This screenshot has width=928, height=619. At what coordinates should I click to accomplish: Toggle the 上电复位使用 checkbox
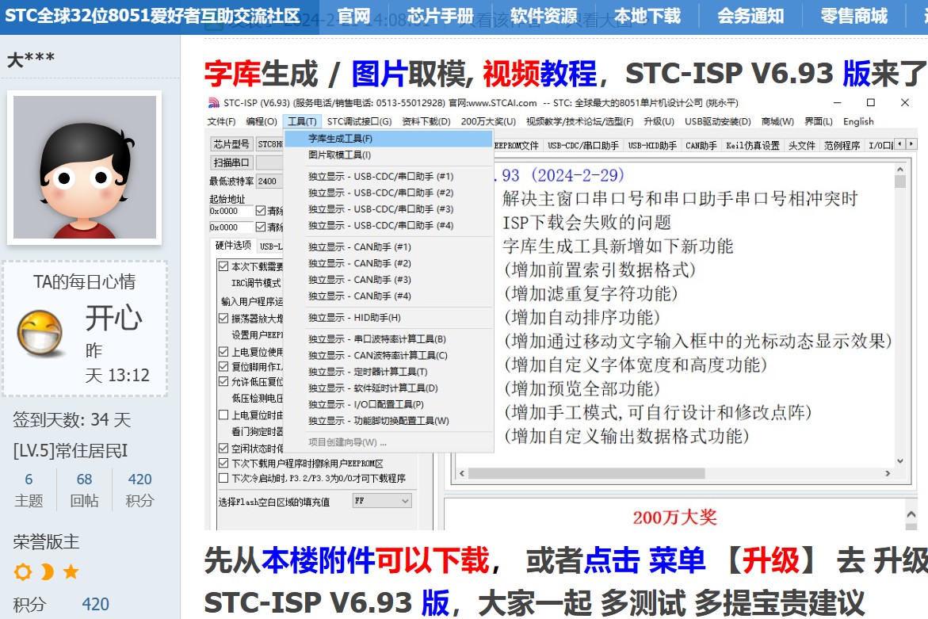(223, 352)
